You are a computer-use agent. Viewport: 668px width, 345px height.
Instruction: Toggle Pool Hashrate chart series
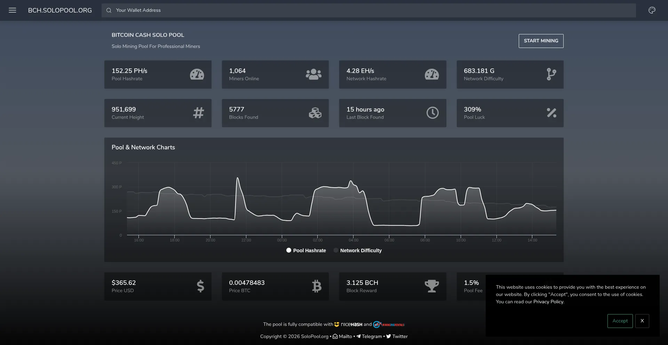306,250
